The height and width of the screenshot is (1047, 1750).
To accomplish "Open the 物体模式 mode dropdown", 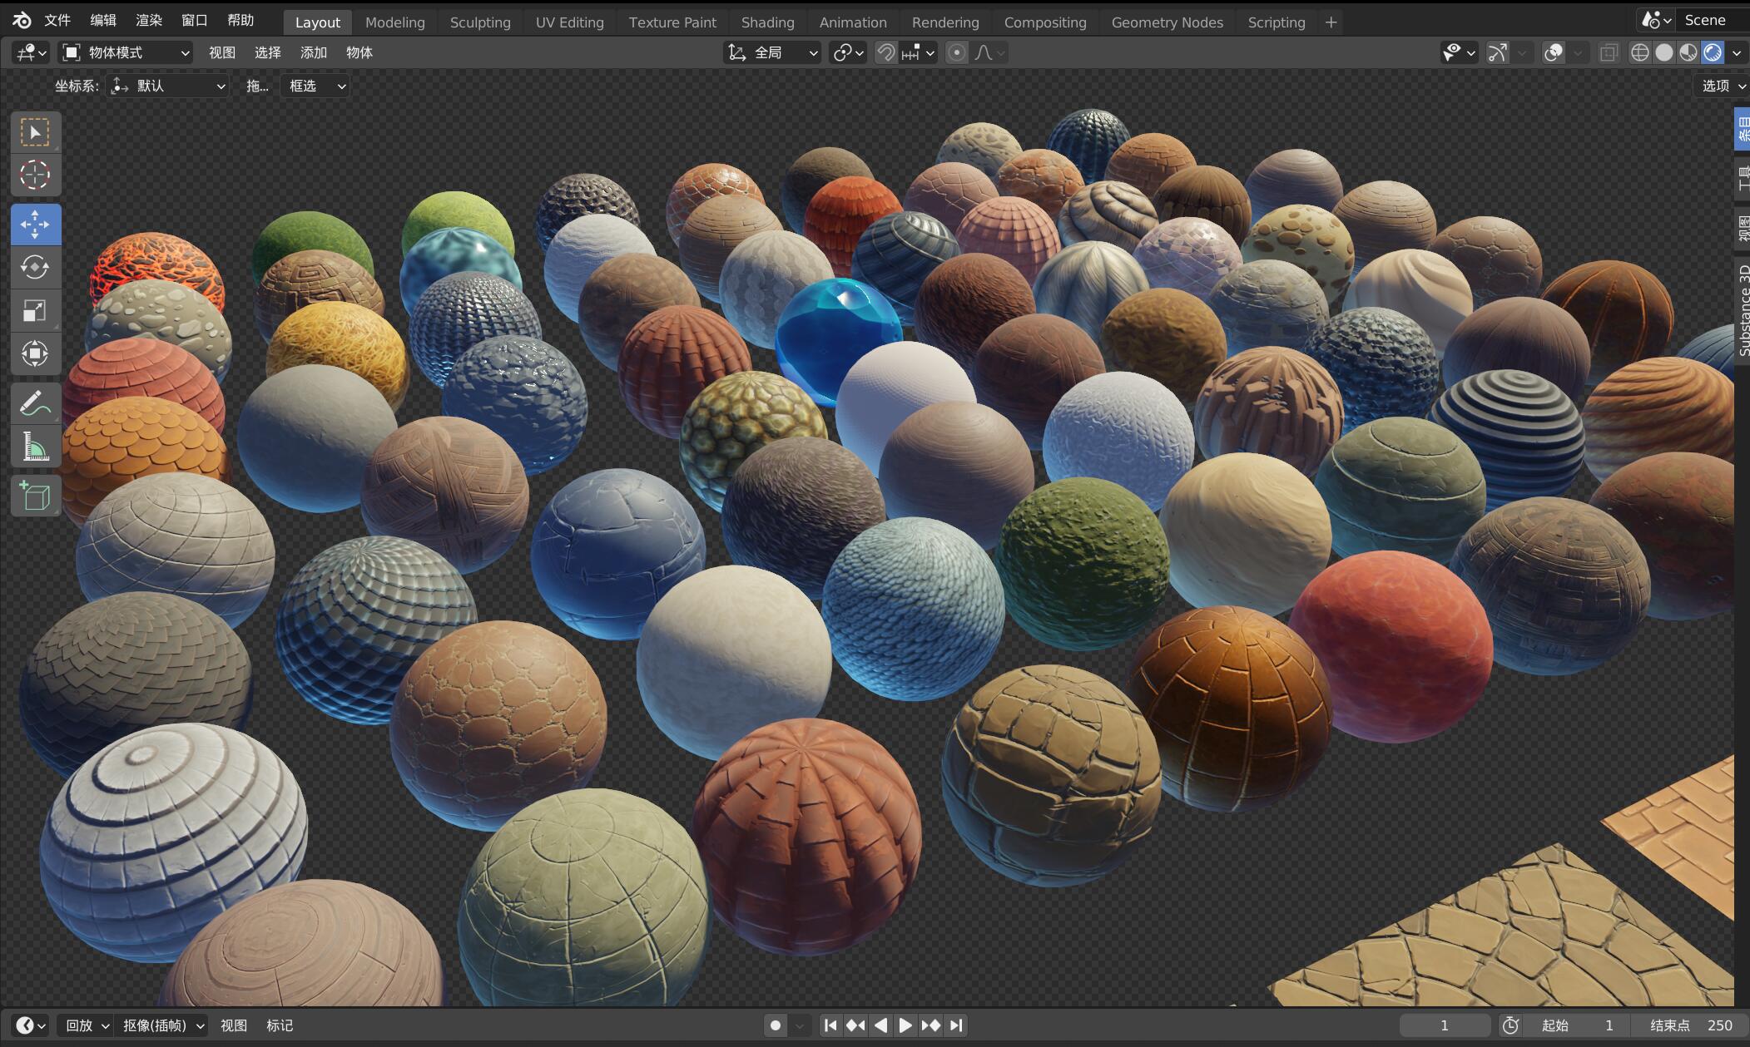I will 126,52.
